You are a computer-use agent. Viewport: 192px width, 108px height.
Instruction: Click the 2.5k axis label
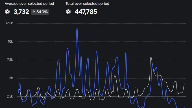click(x=10, y=96)
